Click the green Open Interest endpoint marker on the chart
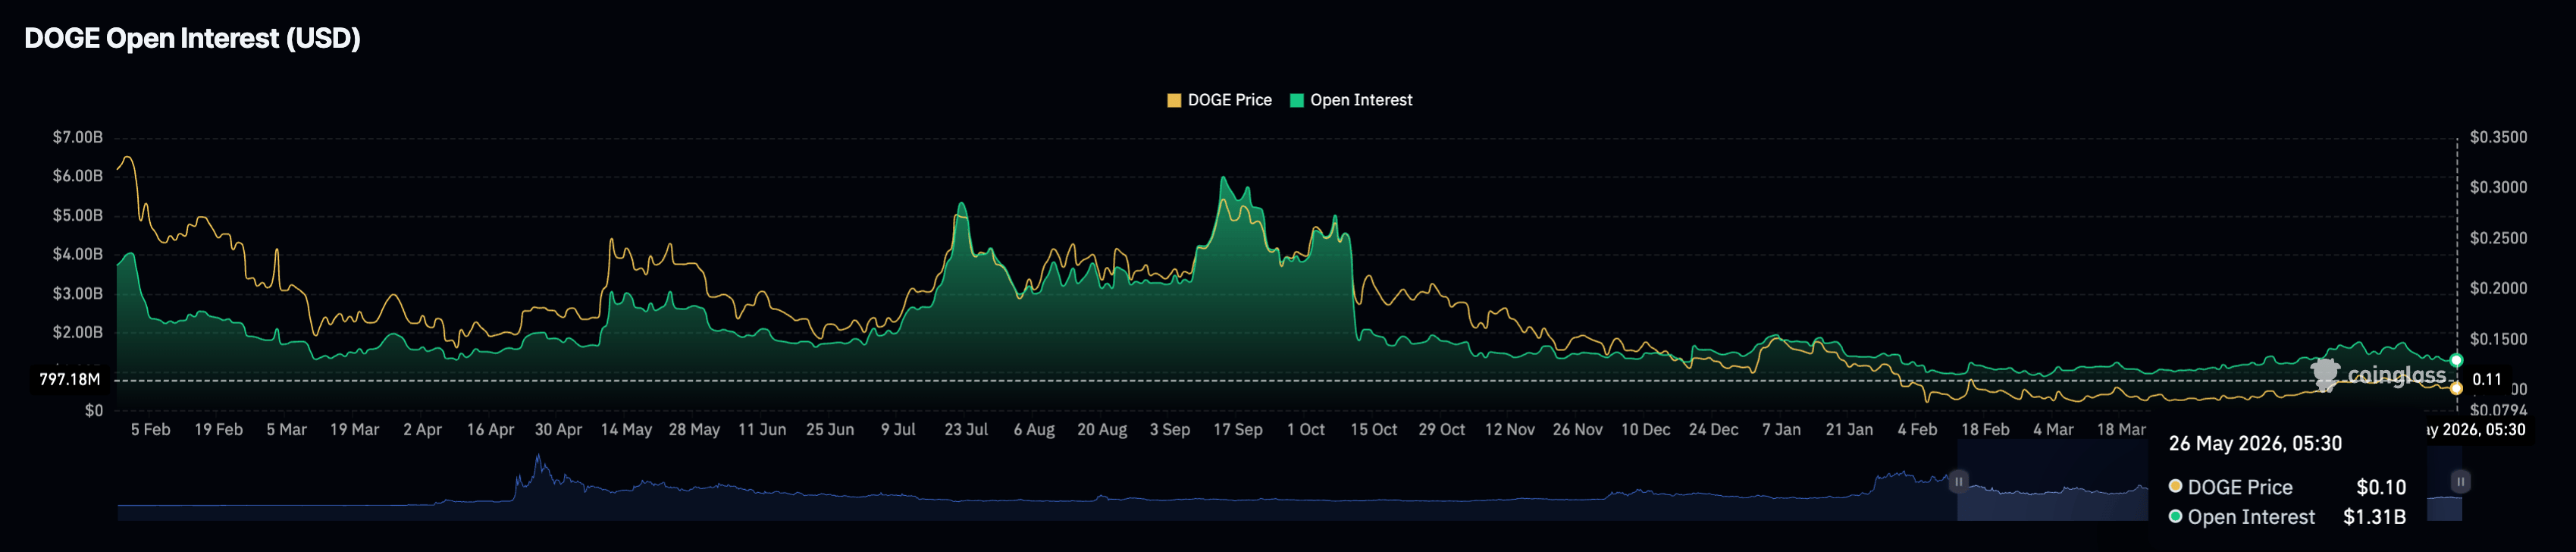The width and height of the screenshot is (2576, 552). click(2456, 360)
